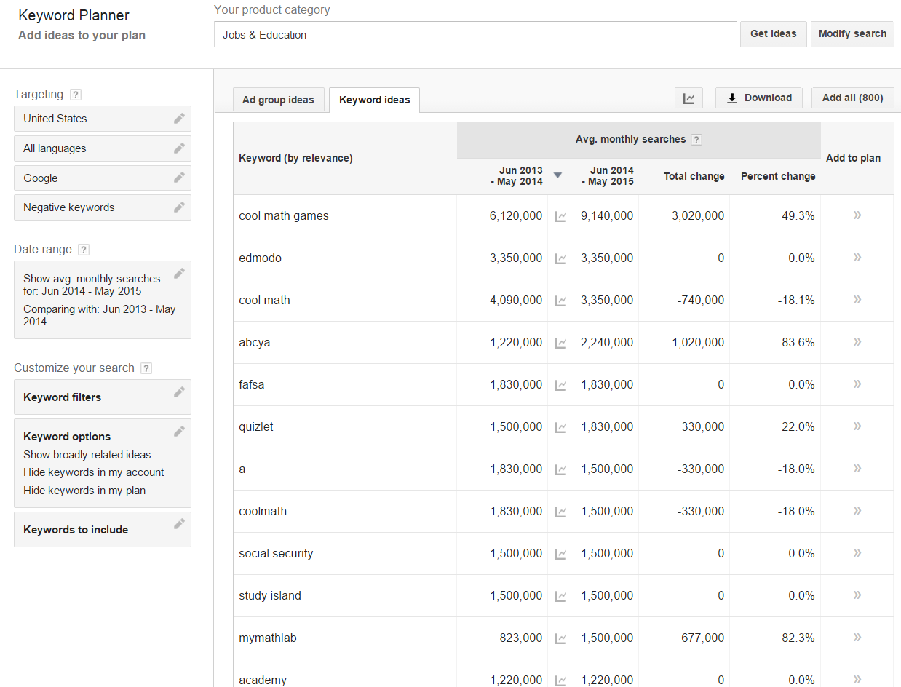Edit Google network targeting setting
The width and height of the screenshot is (901, 687).
click(179, 178)
